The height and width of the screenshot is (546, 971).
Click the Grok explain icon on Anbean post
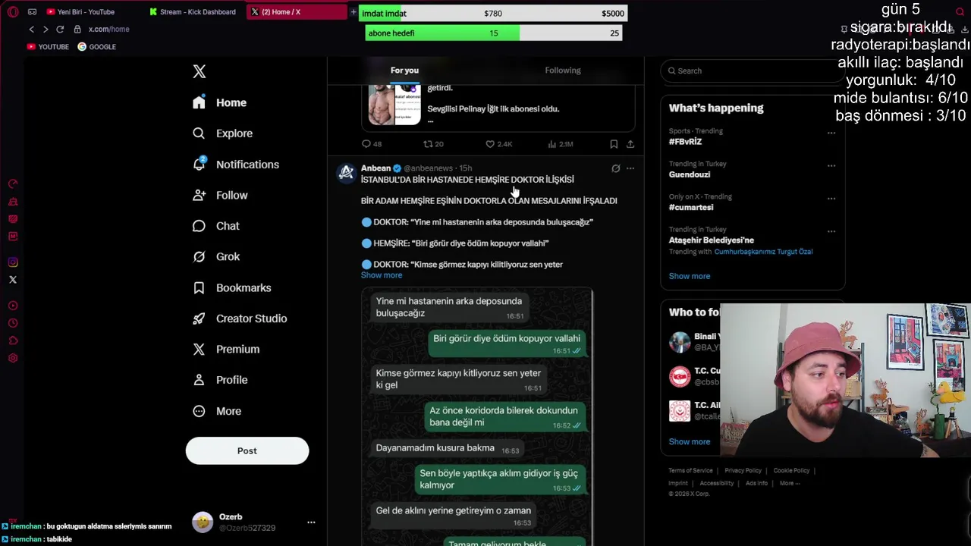click(x=615, y=168)
